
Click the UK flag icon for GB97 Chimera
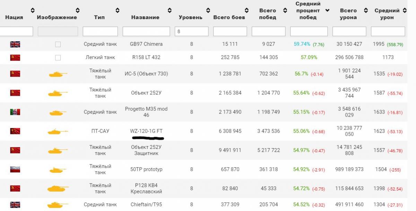[15, 44]
